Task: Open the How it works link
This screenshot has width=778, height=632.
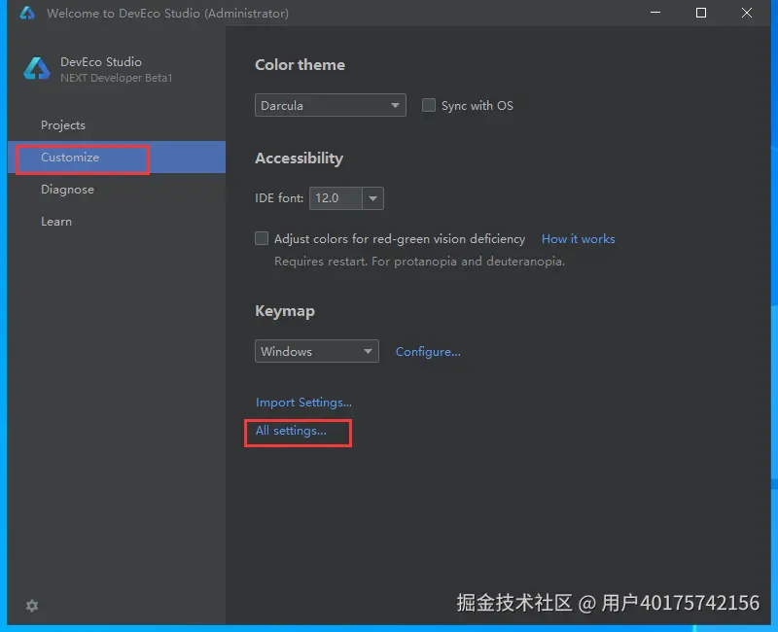Action: 578,239
